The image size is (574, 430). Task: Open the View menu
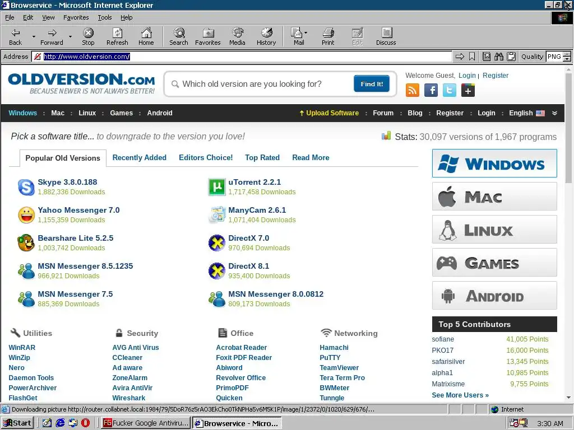tap(48, 17)
